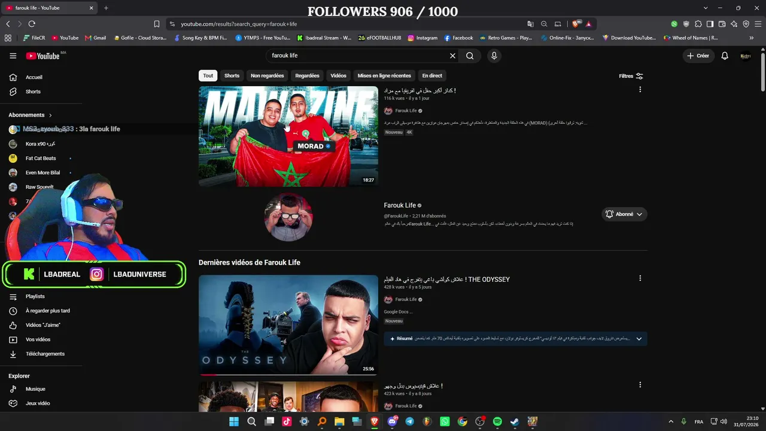Open YouTube notifications bell

pyautogui.click(x=725, y=56)
